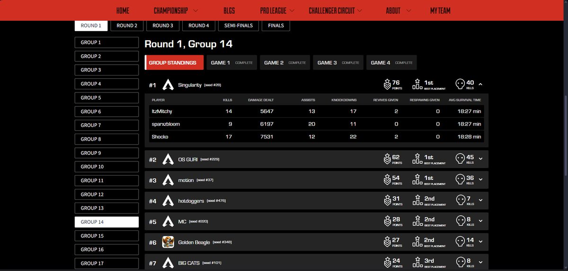568x271 pixels.
Task: Click the skull kills icon for hotdoggers
Action: click(460, 200)
